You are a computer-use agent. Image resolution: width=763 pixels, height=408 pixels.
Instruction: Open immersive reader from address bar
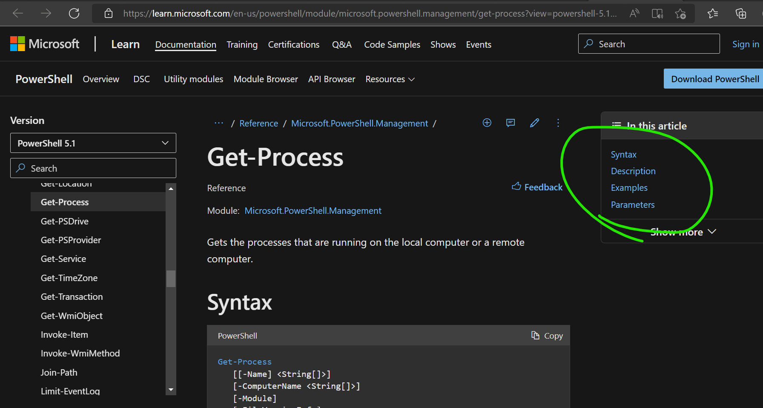(x=657, y=14)
